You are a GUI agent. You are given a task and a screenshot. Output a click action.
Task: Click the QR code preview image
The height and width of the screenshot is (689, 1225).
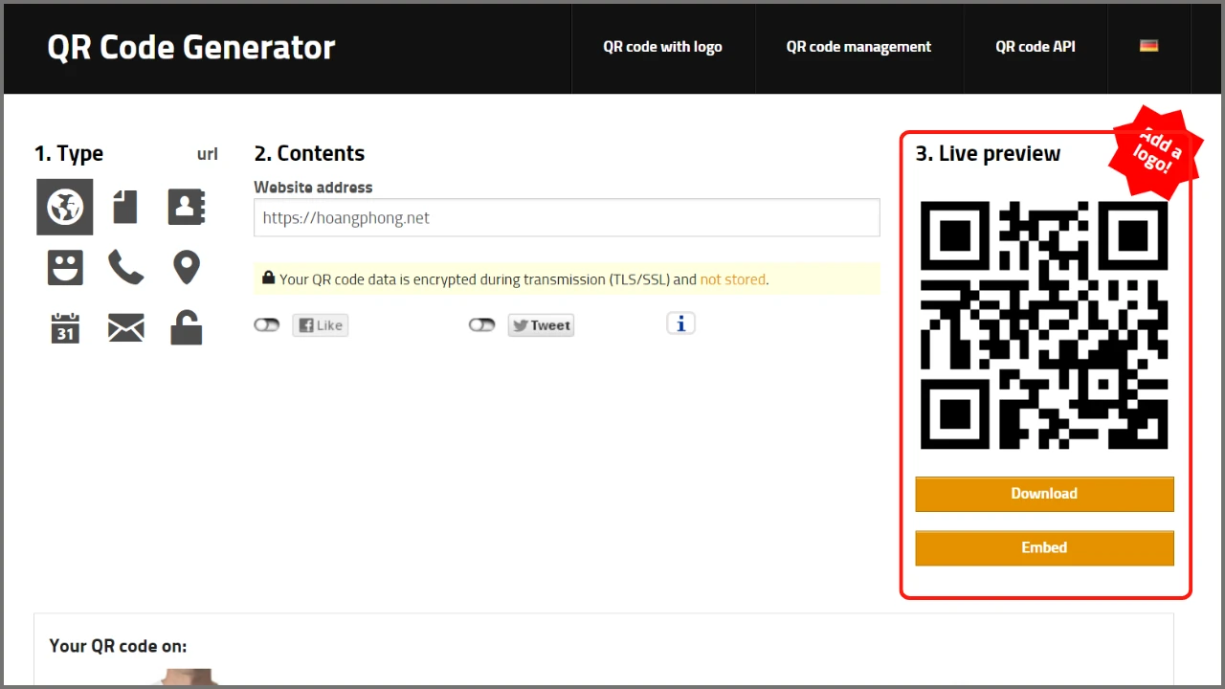[x=1044, y=325]
